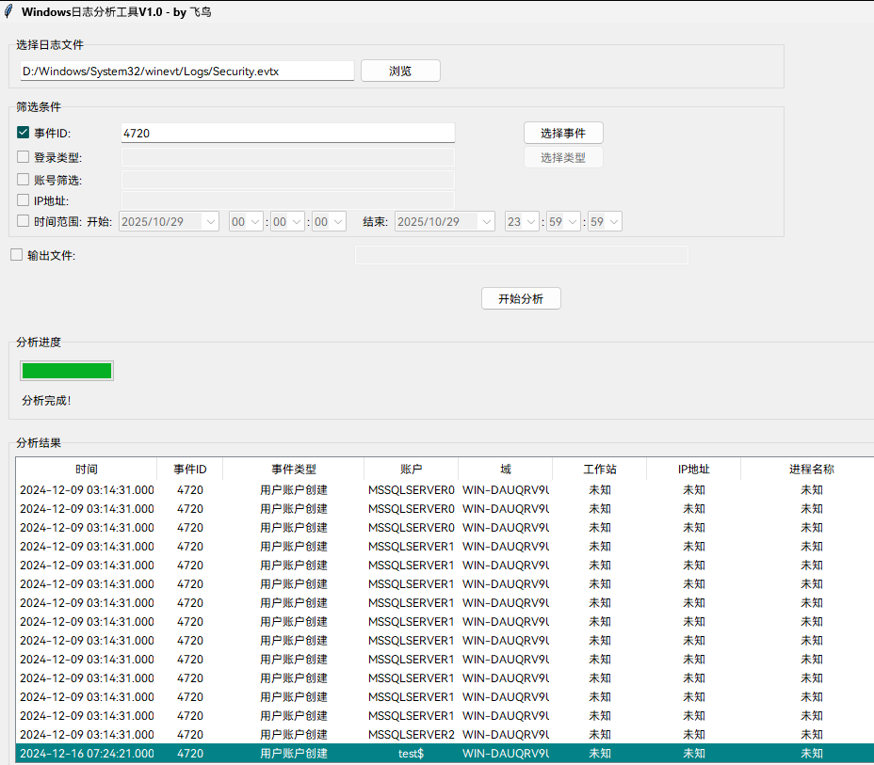Click the disabled 选择类型 button
The image size is (874, 765).
coord(563,157)
